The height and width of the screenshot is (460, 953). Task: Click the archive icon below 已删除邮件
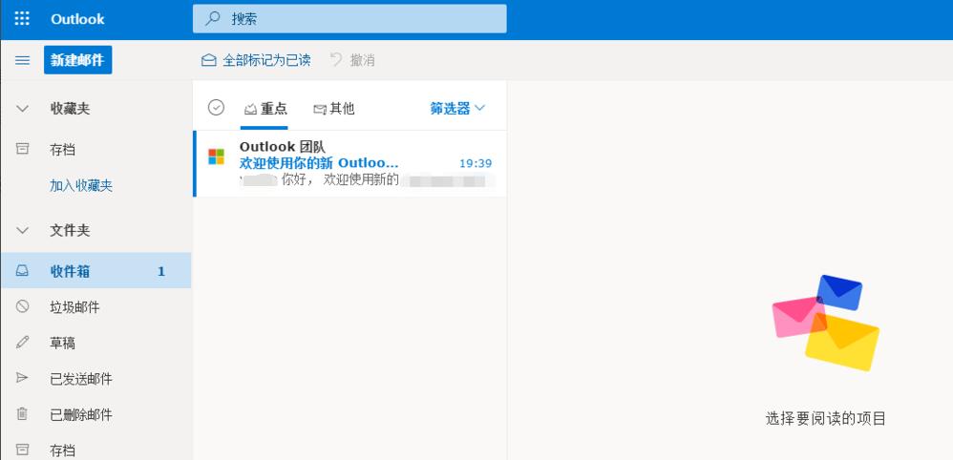pos(23,450)
